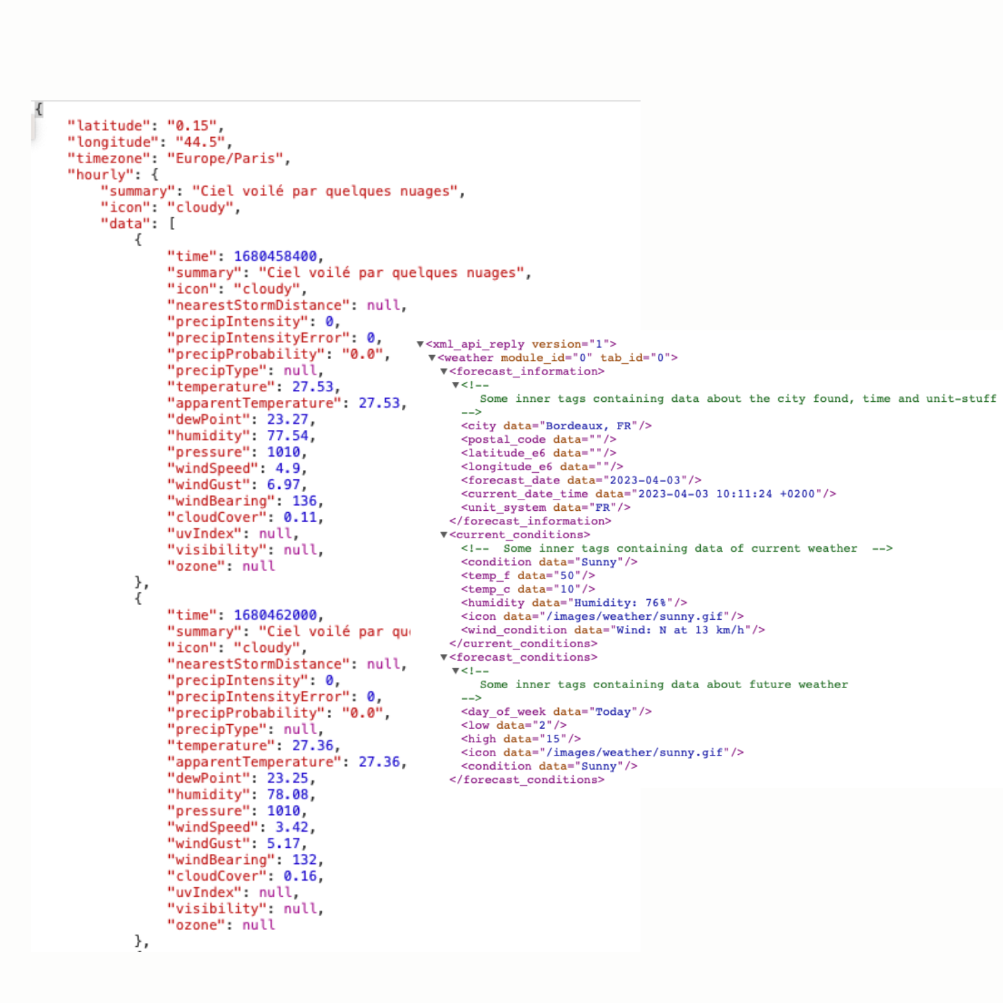
Task: Click the empty postal_code tag
Action: (x=538, y=439)
